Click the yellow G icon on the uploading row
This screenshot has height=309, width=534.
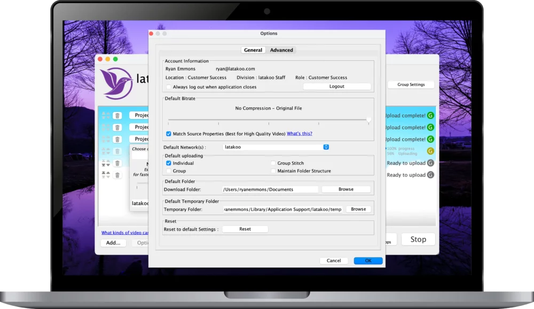point(430,151)
